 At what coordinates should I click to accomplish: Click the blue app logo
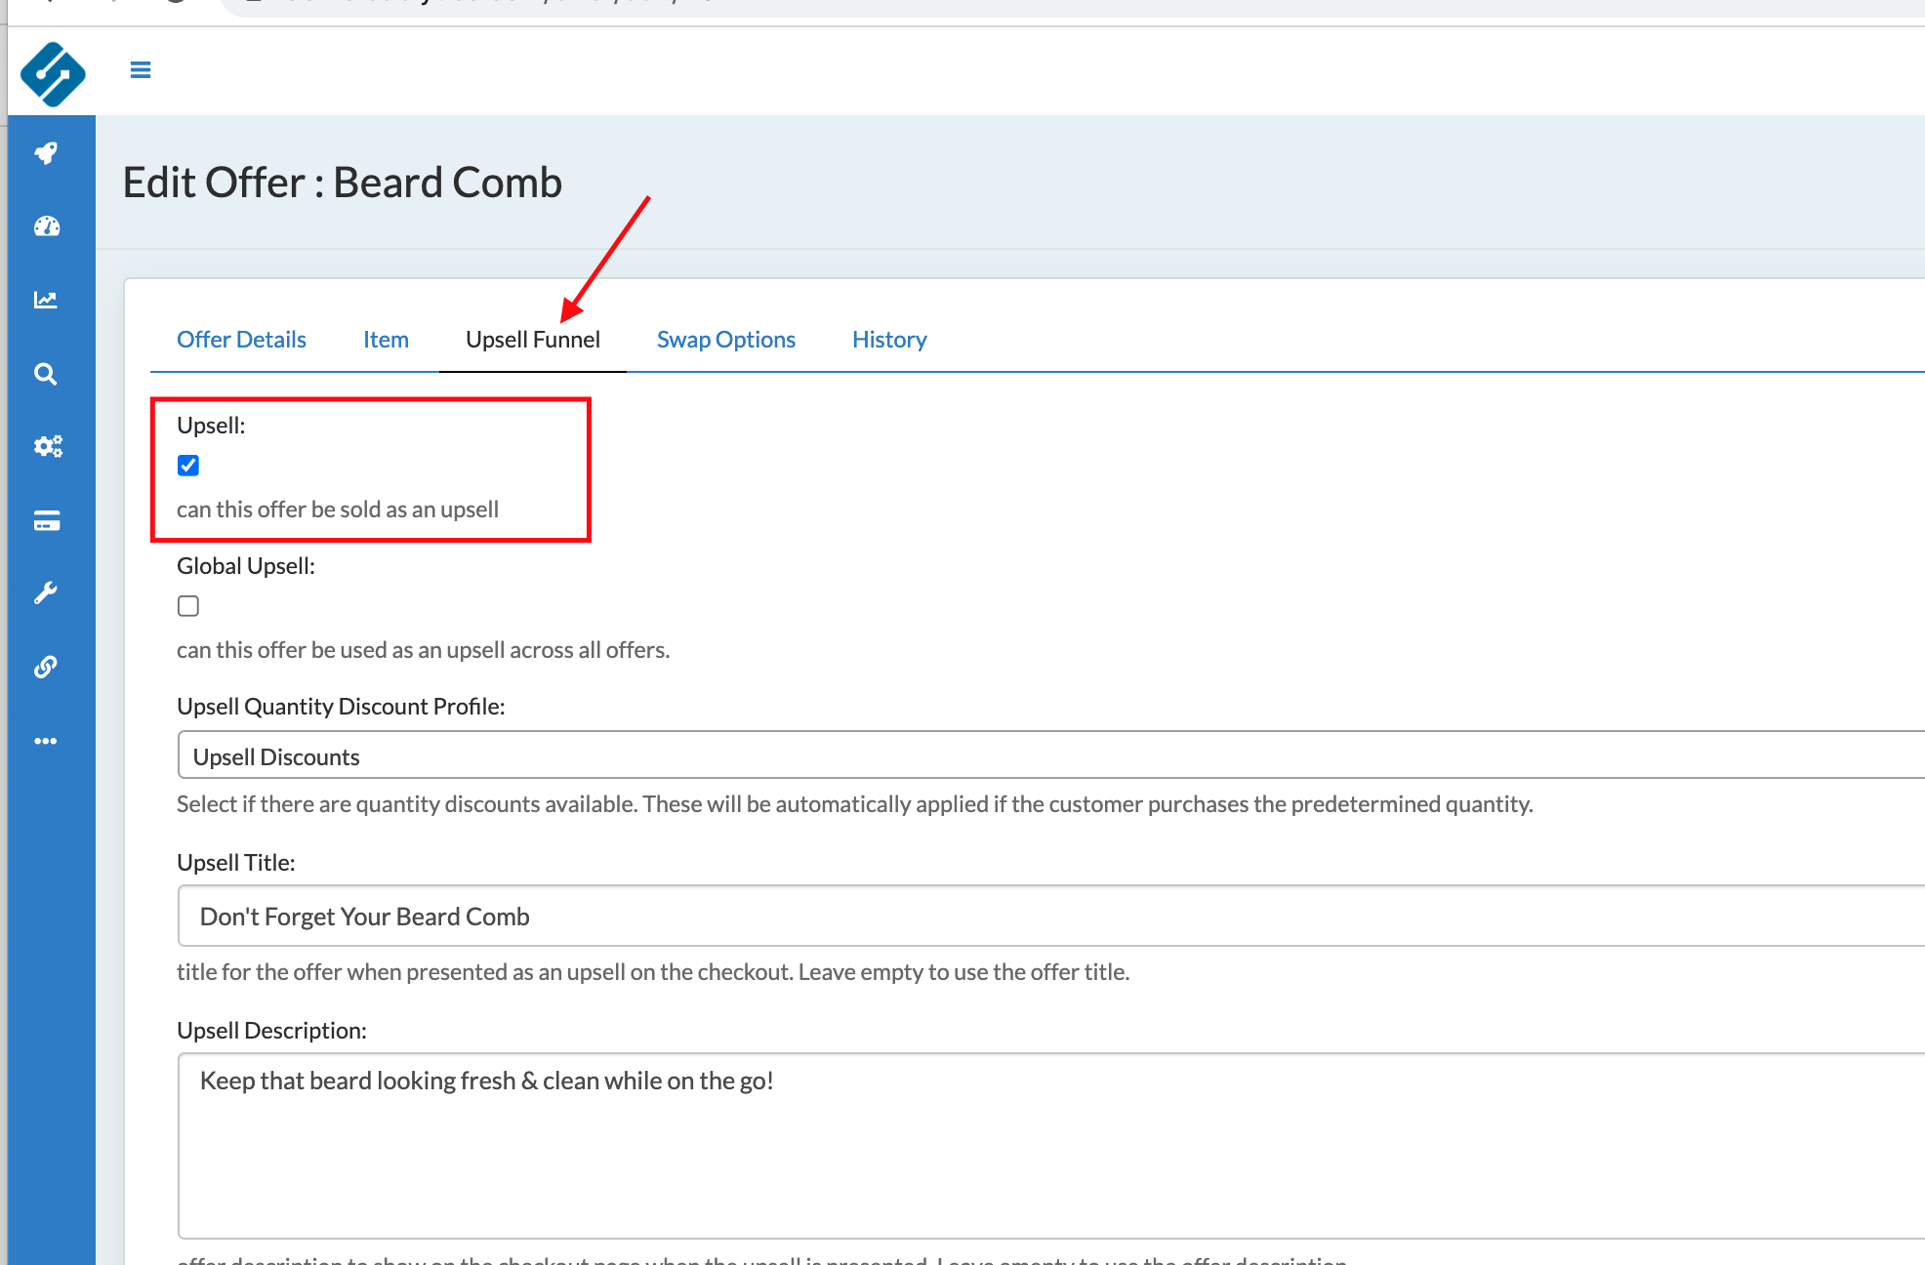tap(53, 74)
